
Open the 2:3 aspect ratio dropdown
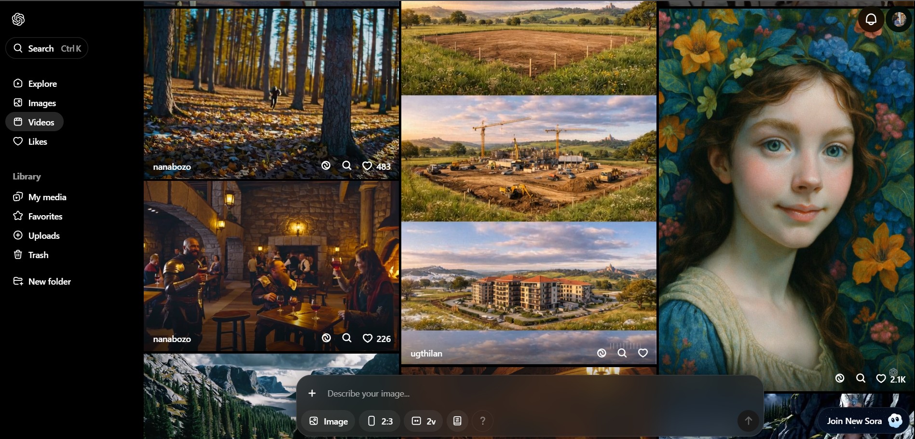380,421
